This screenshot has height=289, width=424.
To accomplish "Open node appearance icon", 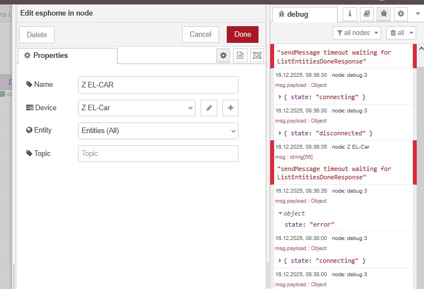I will click(x=256, y=55).
